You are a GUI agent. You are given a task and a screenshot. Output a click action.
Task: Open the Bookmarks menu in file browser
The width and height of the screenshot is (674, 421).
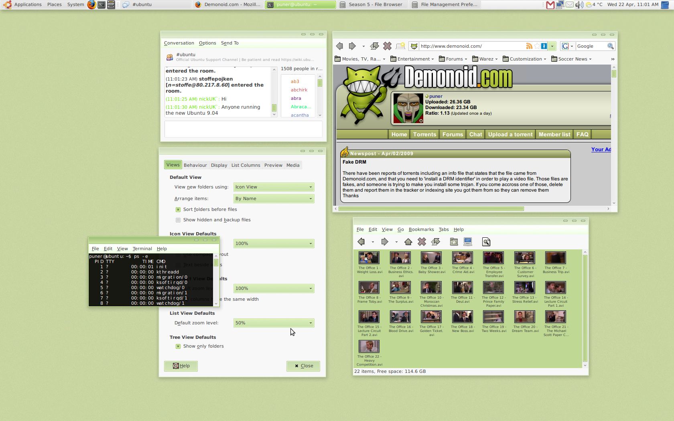pyautogui.click(x=421, y=230)
